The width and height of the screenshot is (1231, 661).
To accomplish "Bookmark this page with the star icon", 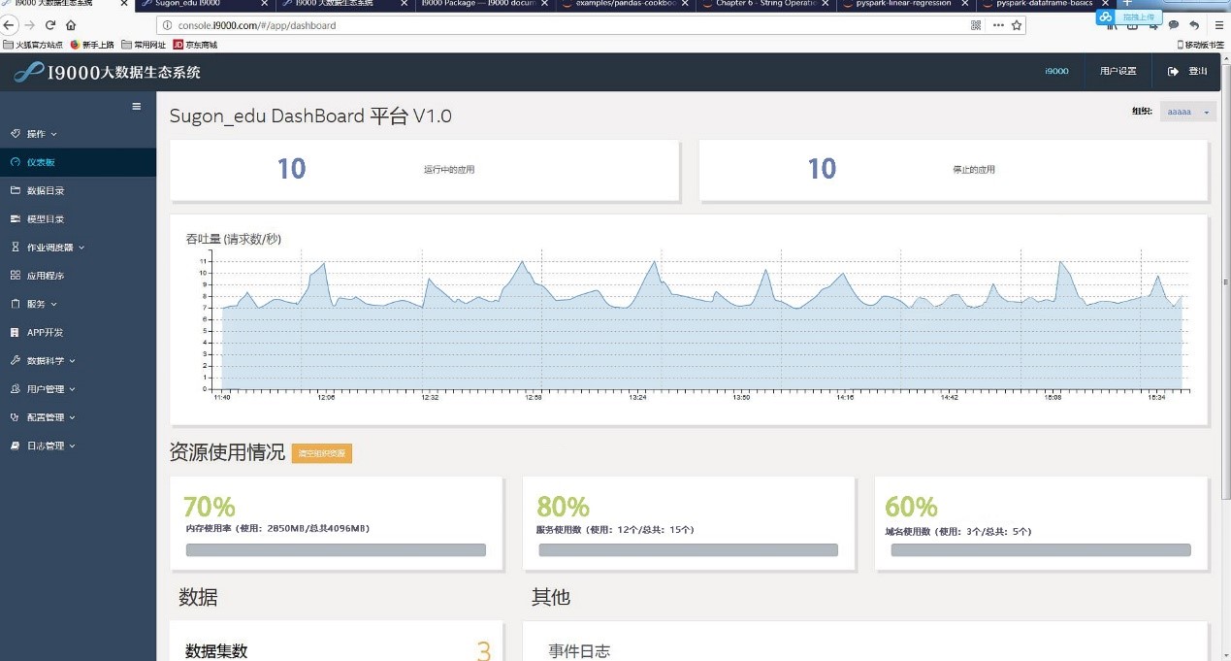I will click(1017, 25).
